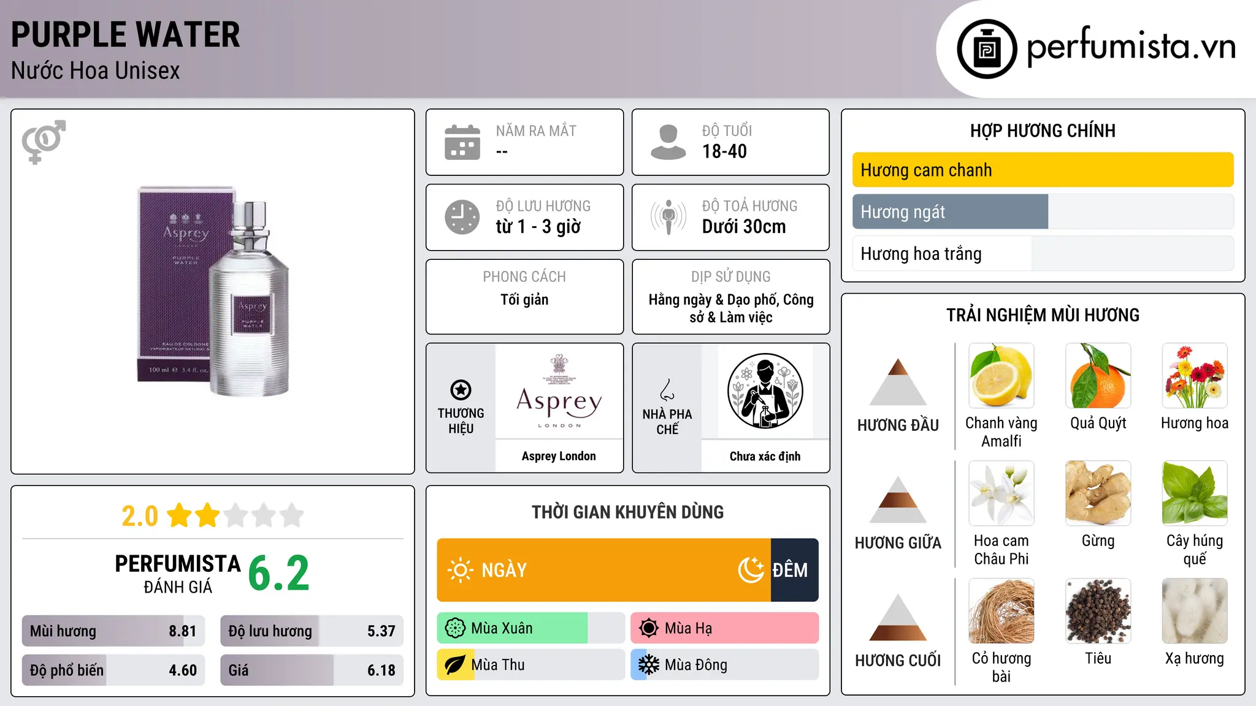
Task: Click the Mùa Đông season bar
Action: pyautogui.click(x=725, y=665)
